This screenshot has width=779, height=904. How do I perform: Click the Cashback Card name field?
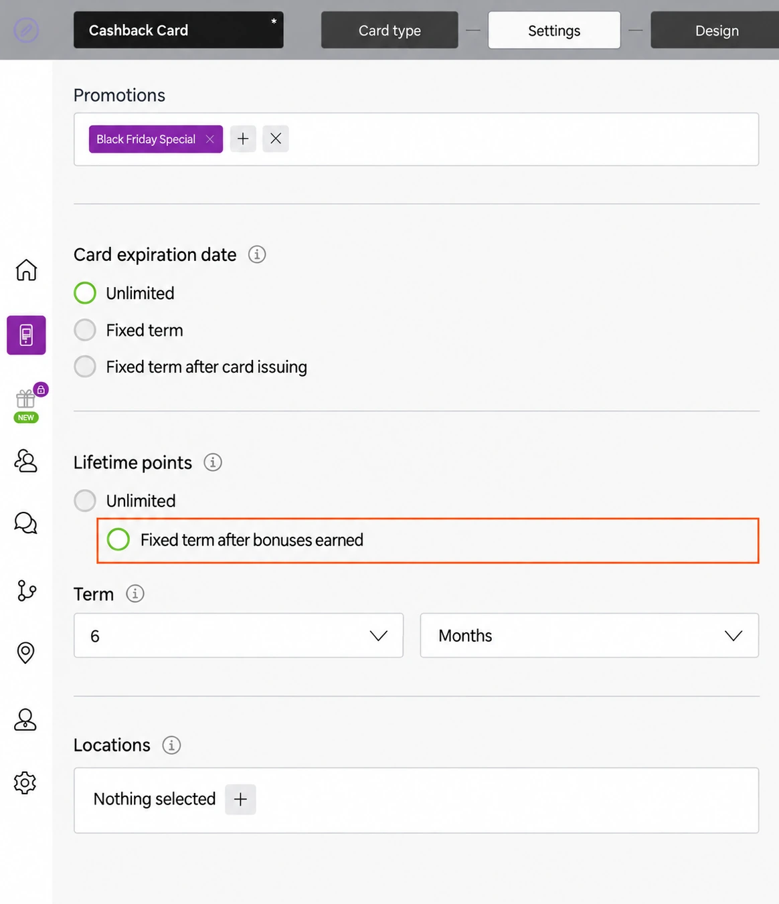coord(178,30)
